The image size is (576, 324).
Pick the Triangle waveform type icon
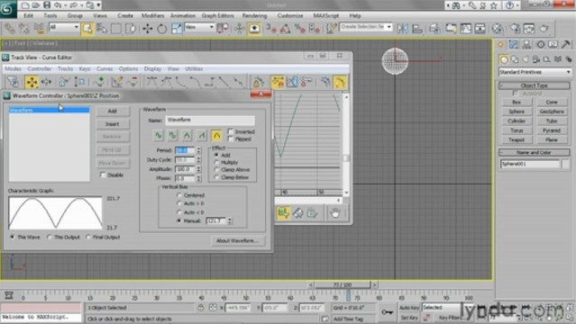coord(187,135)
